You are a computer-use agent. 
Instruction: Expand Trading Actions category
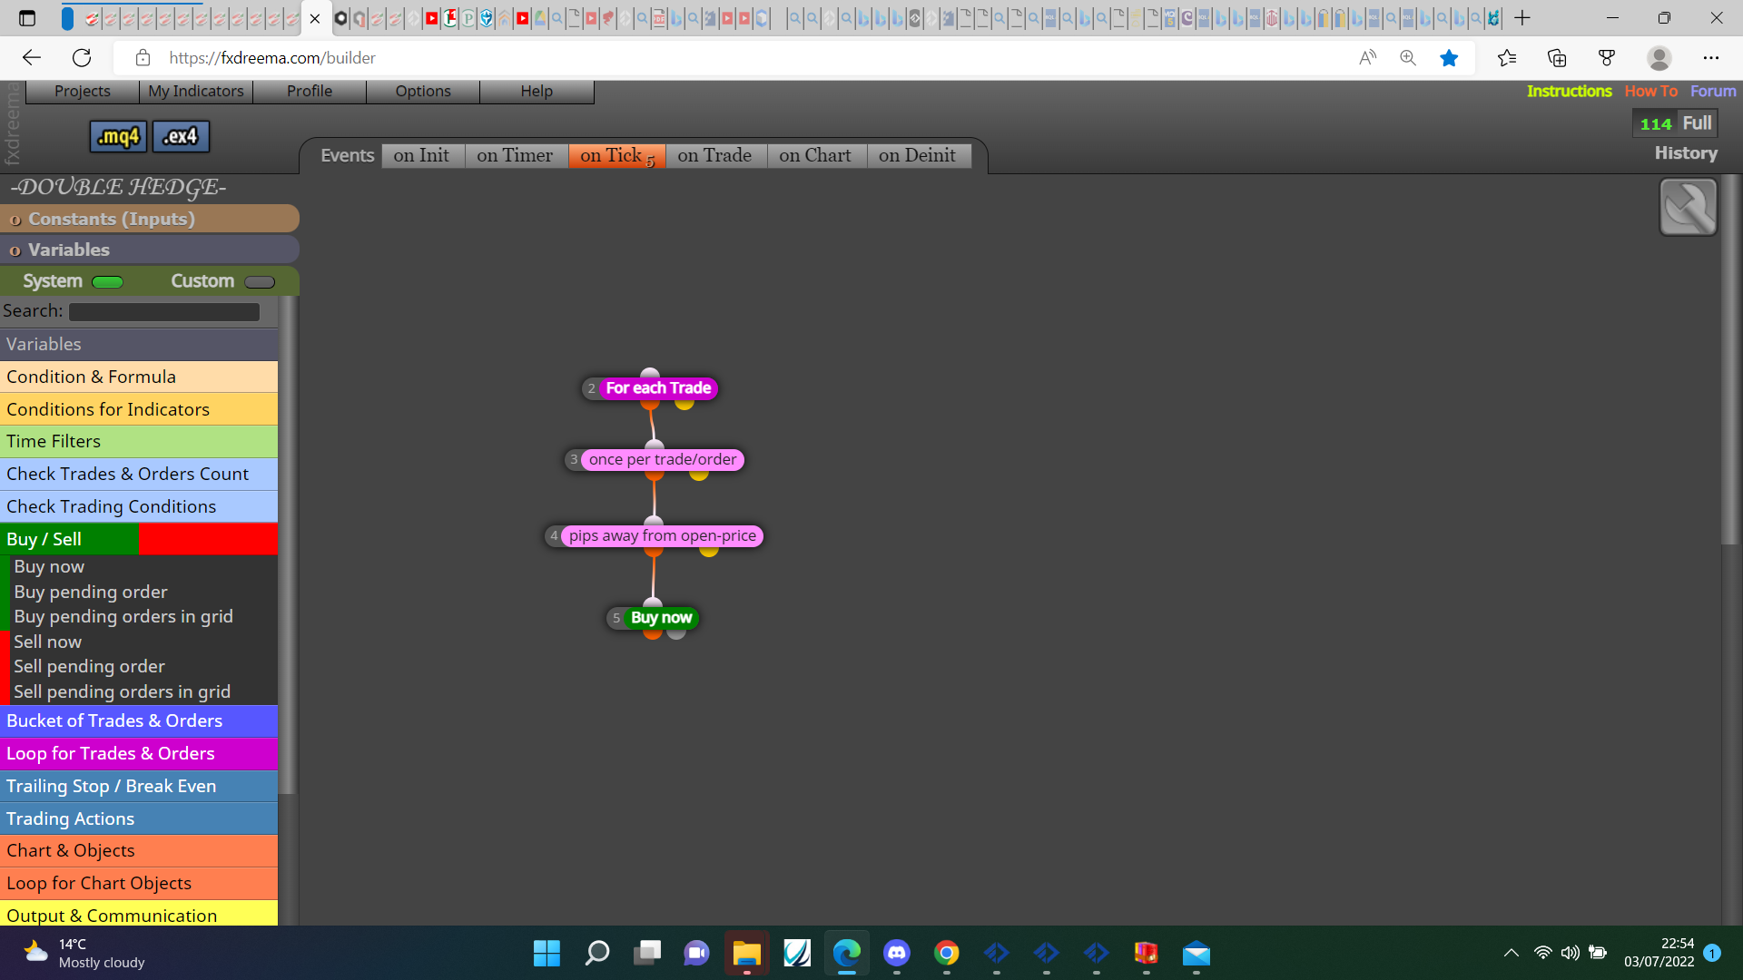pos(139,818)
